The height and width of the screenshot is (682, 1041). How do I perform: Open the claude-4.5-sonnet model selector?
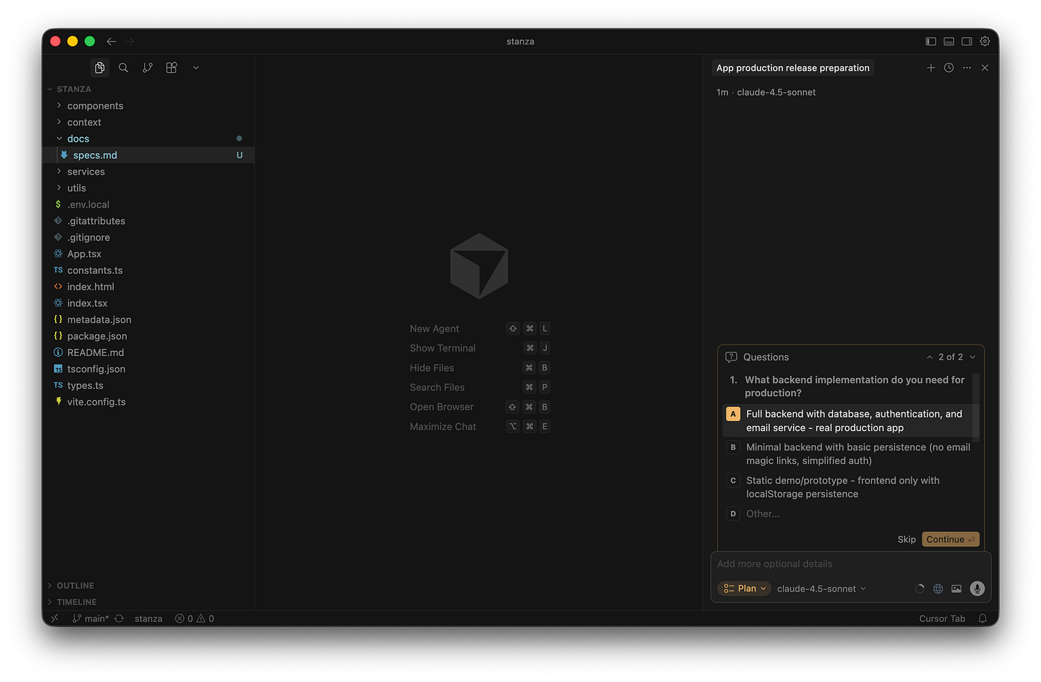(x=821, y=588)
